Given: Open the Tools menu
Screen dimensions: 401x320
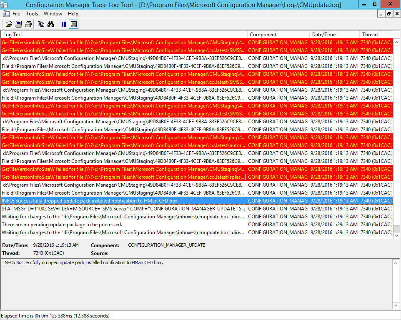Looking at the screenshot, I should 32,14.
